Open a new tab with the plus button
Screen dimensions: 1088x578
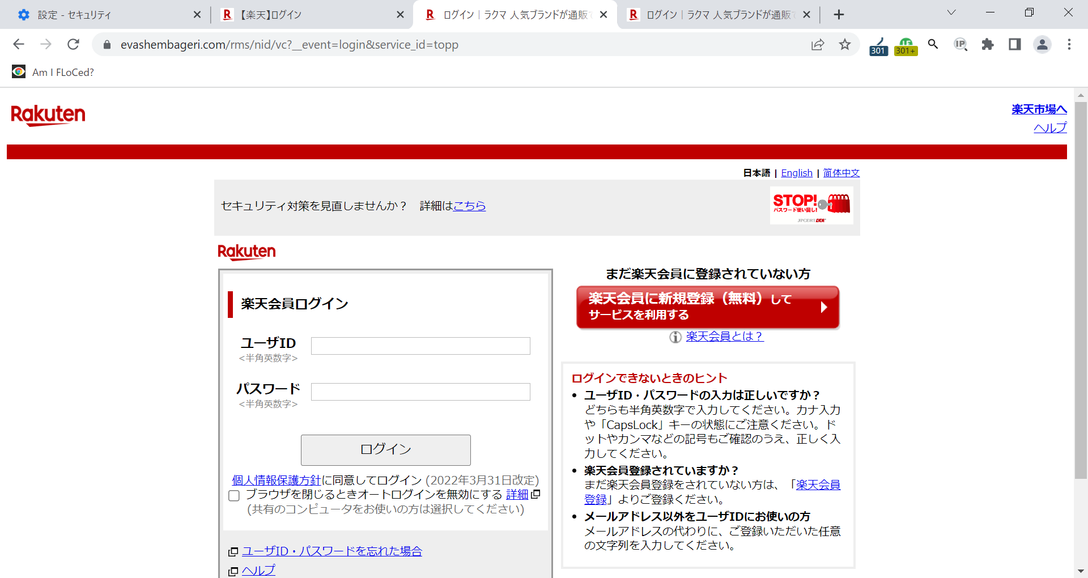tap(839, 15)
